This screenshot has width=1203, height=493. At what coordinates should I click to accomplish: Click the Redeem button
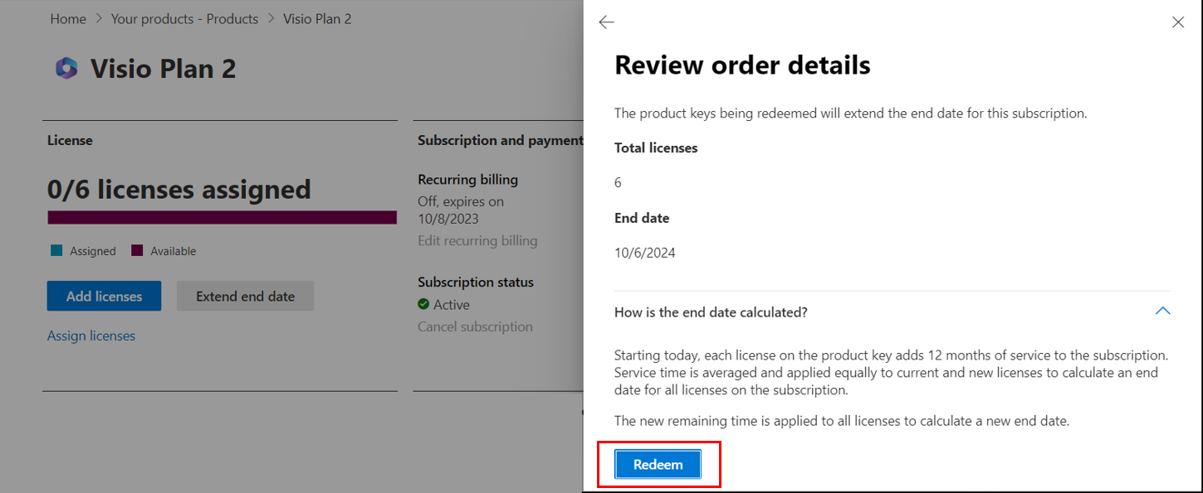tap(658, 465)
